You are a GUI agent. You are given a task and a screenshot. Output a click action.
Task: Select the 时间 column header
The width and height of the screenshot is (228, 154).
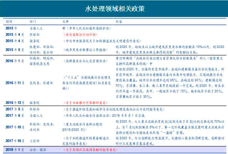[x=9, y=22]
